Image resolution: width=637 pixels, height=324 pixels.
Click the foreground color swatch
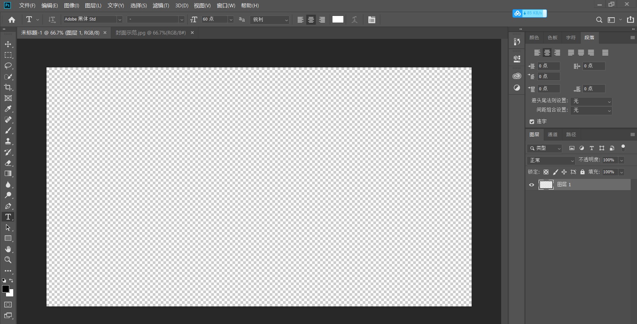click(5, 288)
